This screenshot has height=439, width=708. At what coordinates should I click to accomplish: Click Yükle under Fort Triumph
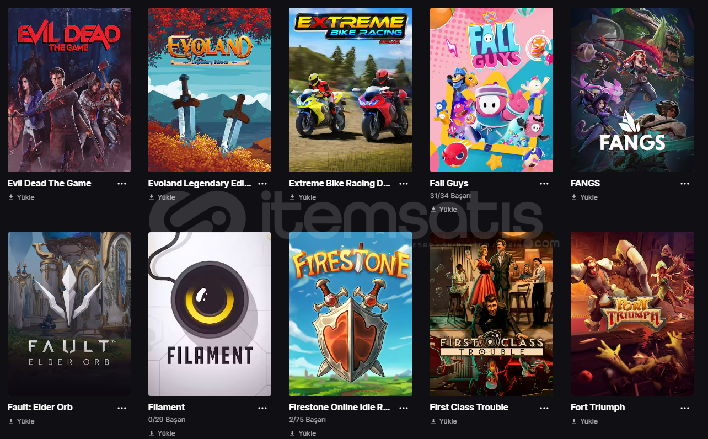pyautogui.click(x=589, y=421)
